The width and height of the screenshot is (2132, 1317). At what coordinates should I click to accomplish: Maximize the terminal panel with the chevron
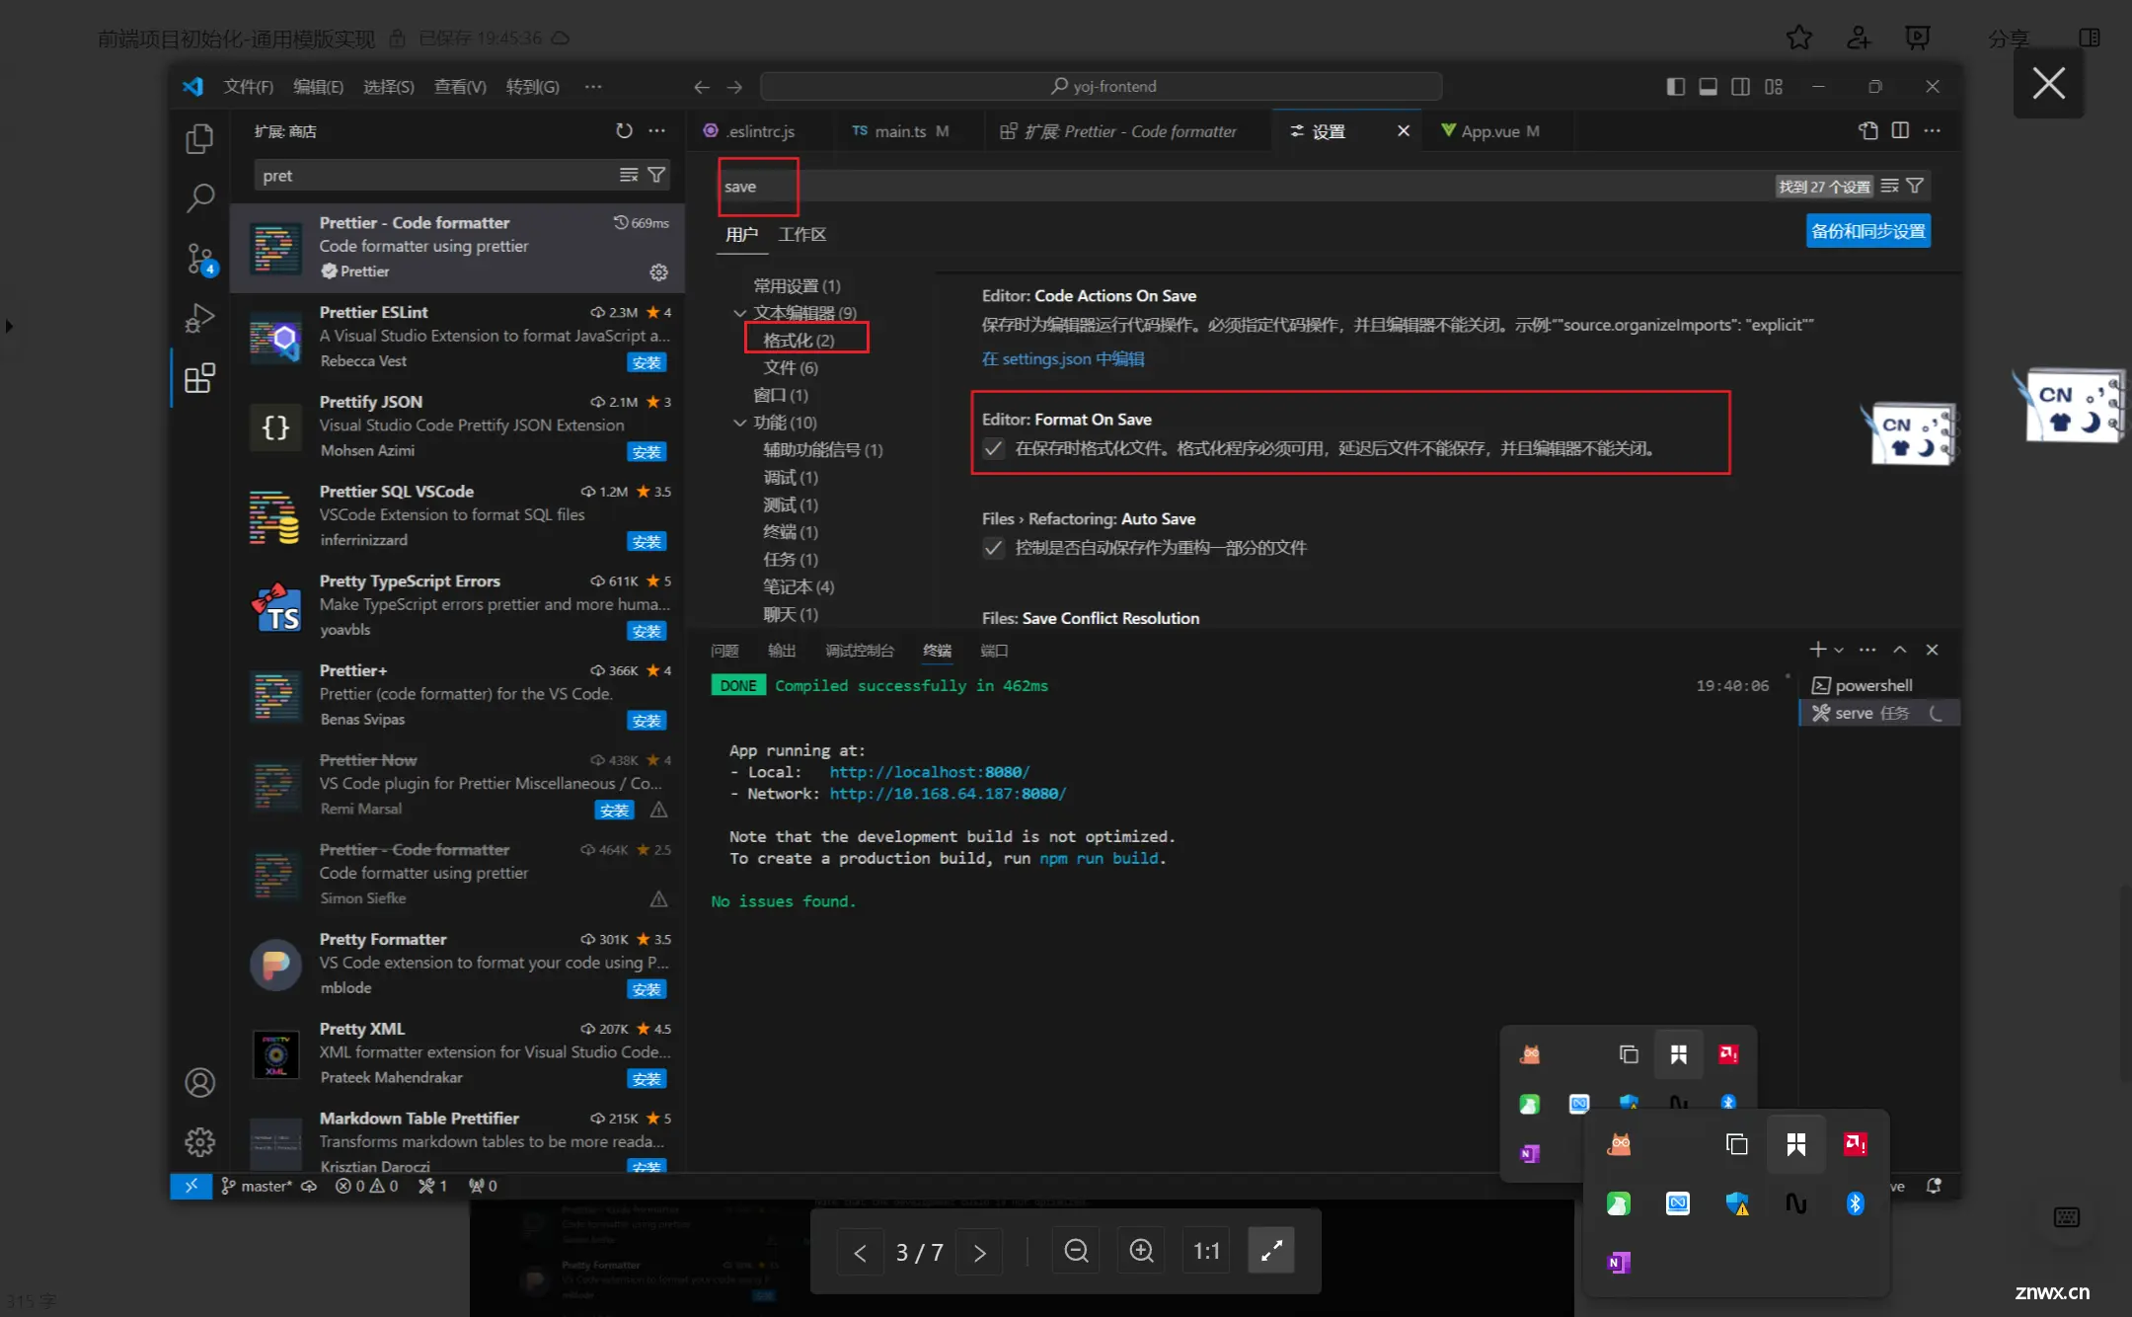1899,650
